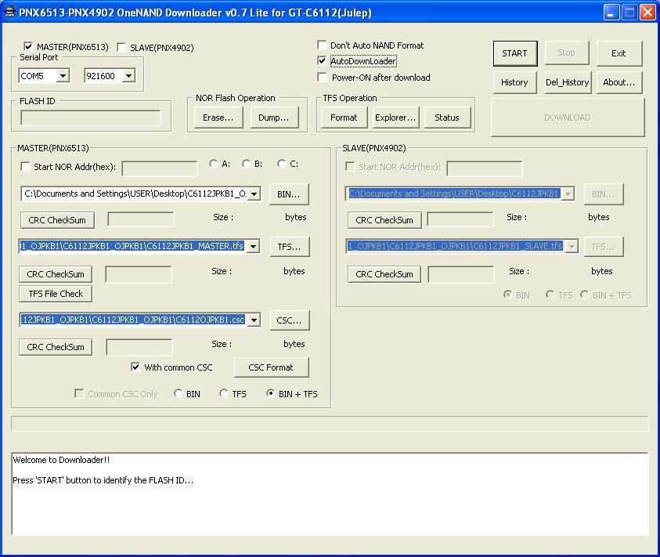Image resolution: width=660 pixels, height=557 pixels.
Task: Click master Start NOR Addr hex field
Action: coord(160,168)
